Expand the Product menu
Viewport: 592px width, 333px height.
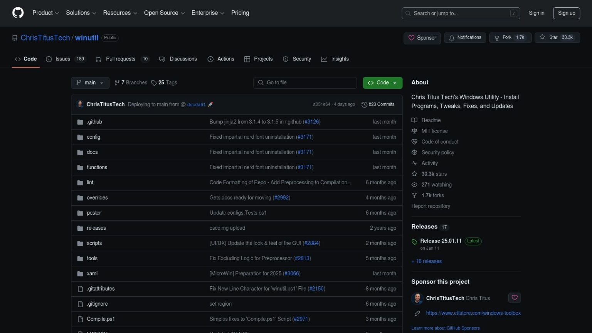tap(45, 13)
